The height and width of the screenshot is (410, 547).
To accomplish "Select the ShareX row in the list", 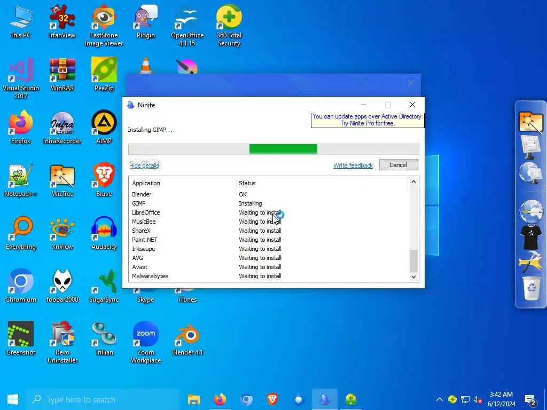I will (x=269, y=231).
